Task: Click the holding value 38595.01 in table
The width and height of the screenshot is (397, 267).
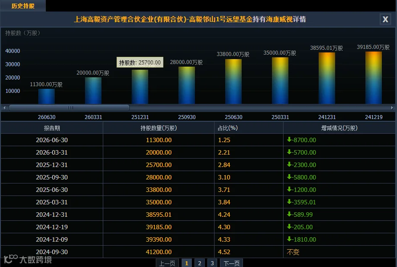Action: 159,215
